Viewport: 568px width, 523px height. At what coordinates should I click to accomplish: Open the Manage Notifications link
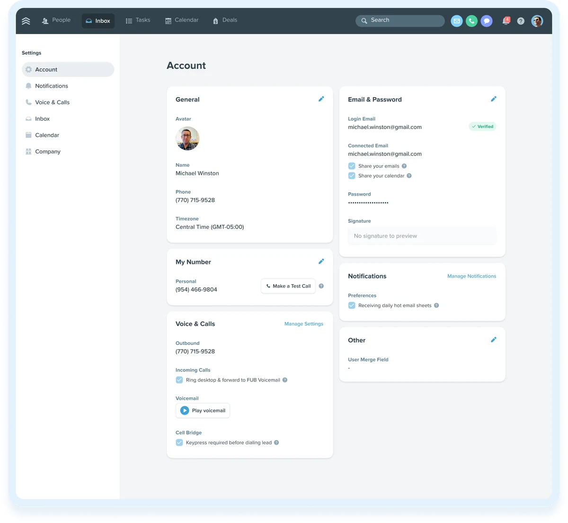coord(472,276)
